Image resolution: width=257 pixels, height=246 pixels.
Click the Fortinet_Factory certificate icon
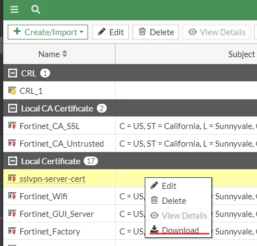(12, 231)
